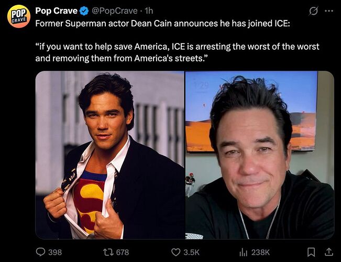Image resolution: width=341 pixels, height=262 pixels.
Task: Click the 238K views count
Action: coord(260,252)
